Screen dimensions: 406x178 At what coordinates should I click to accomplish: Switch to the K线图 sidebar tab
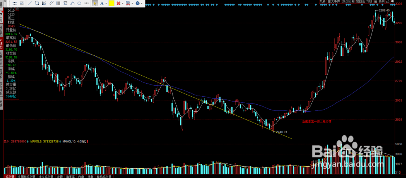click(2, 43)
